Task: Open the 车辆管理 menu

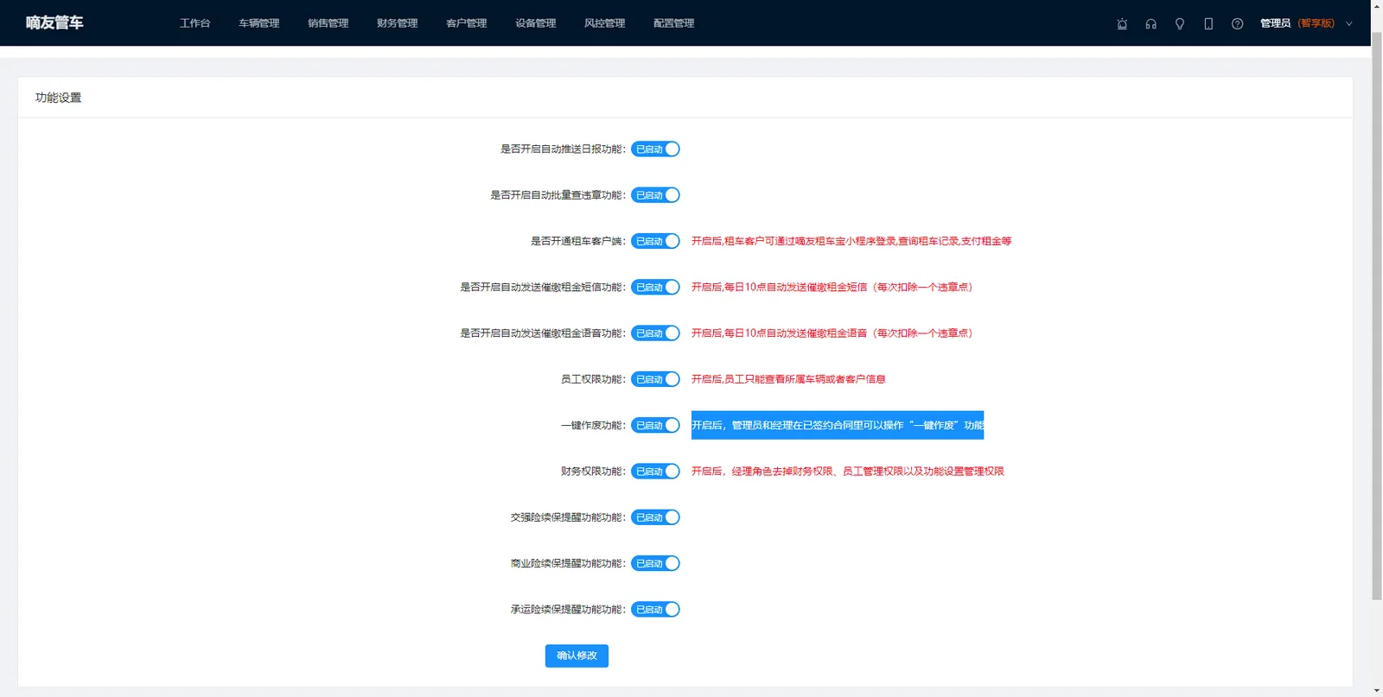Action: (258, 23)
